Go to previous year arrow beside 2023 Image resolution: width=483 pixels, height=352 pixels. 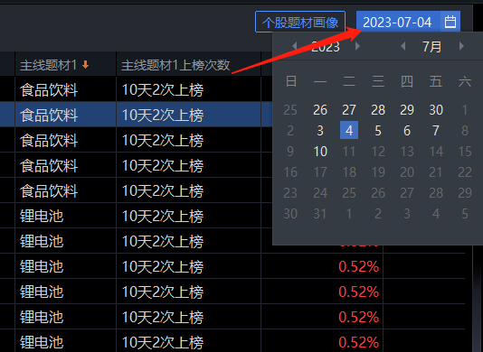(295, 46)
